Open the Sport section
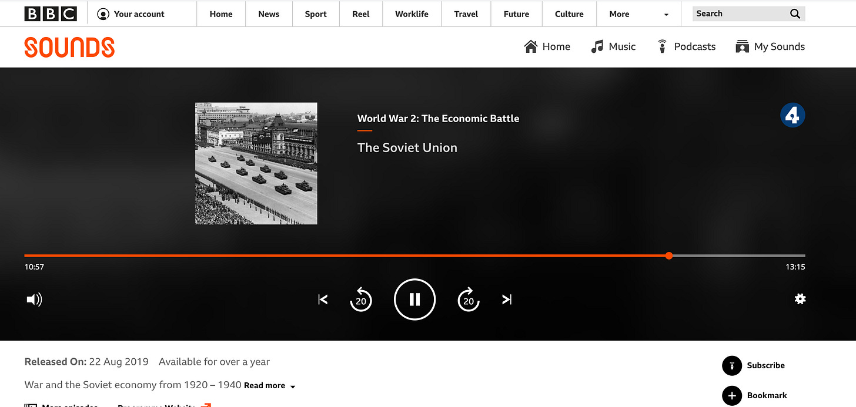 click(316, 14)
